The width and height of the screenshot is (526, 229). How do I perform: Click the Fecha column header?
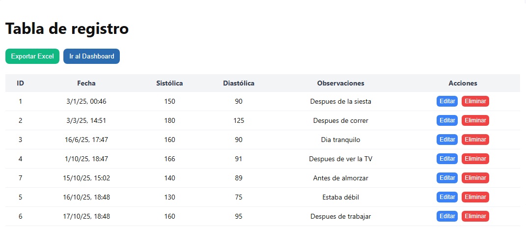click(x=86, y=83)
